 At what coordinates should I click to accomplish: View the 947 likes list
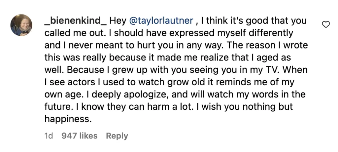click(x=80, y=136)
